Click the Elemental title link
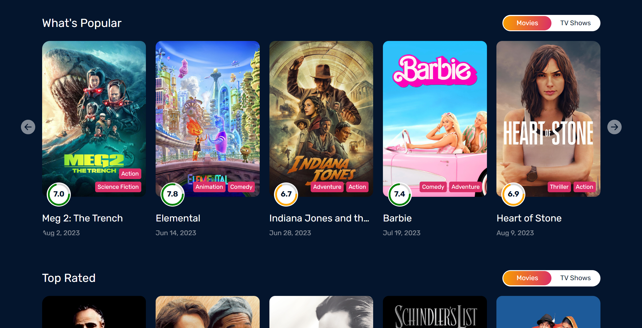The width and height of the screenshot is (642, 328). pyautogui.click(x=178, y=218)
